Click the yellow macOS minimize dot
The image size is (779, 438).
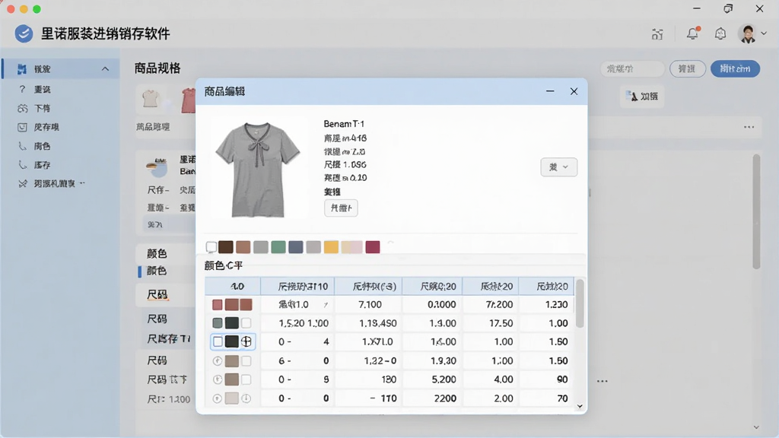click(x=24, y=9)
